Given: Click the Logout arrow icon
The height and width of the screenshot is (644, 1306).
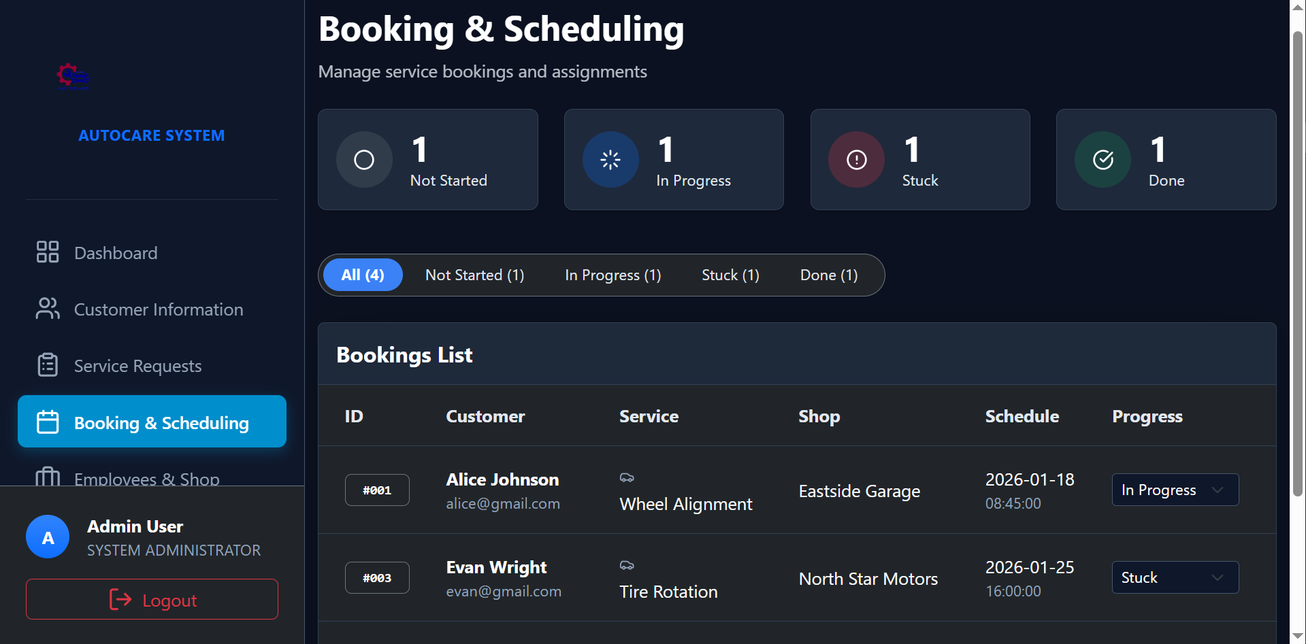Looking at the screenshot, I should [x=120, y=600].
